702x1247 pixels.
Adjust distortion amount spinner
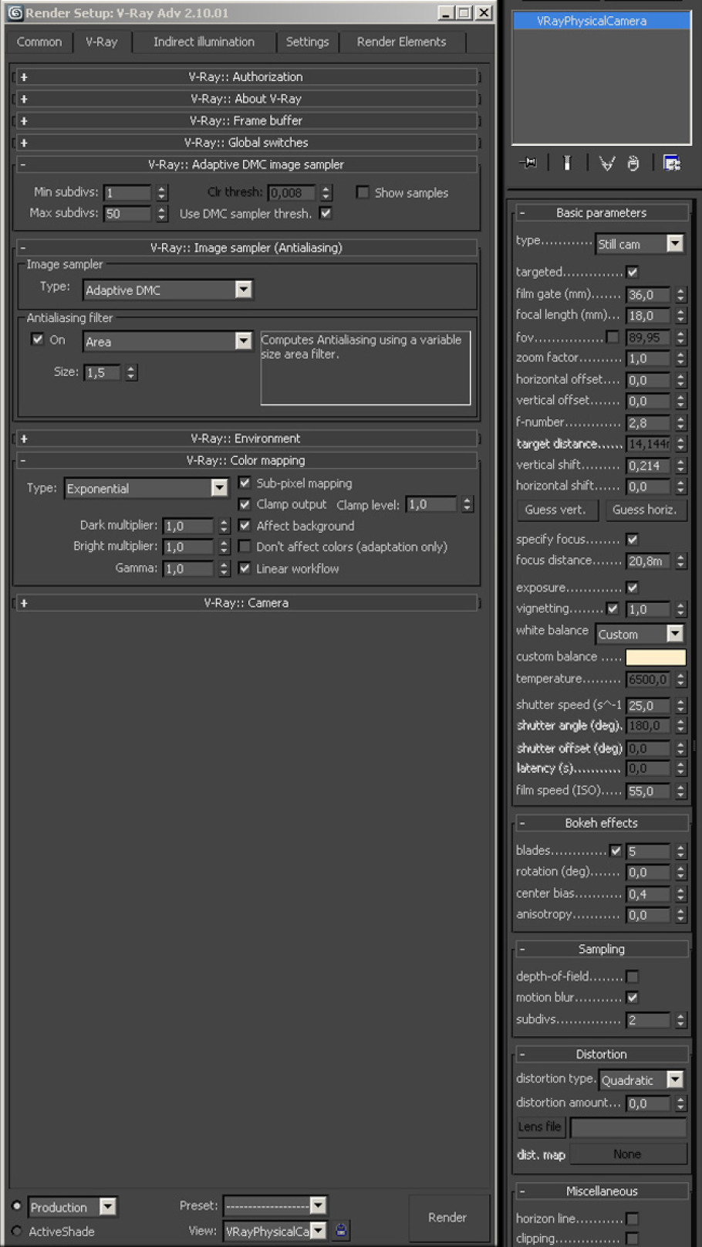tap(680, 1104)
